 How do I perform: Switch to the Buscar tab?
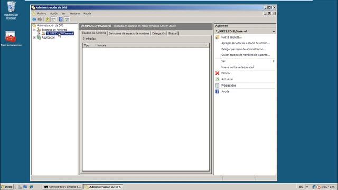coord(173,33)
